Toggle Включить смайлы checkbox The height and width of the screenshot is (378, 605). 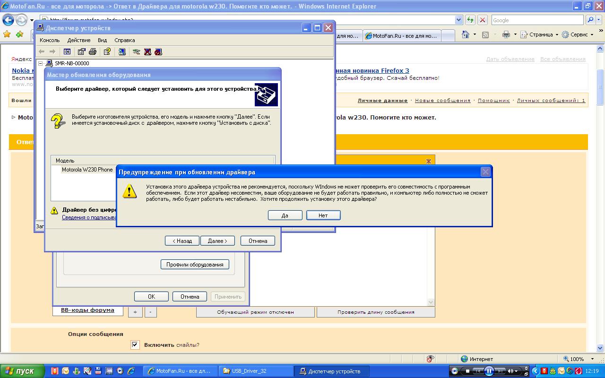[x=135, y=345]
